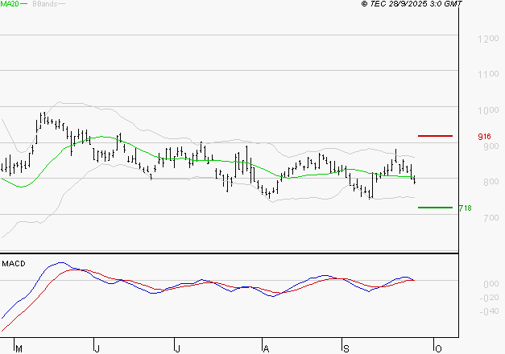Click the 1200 price axis label

click(x=486, y=39)
